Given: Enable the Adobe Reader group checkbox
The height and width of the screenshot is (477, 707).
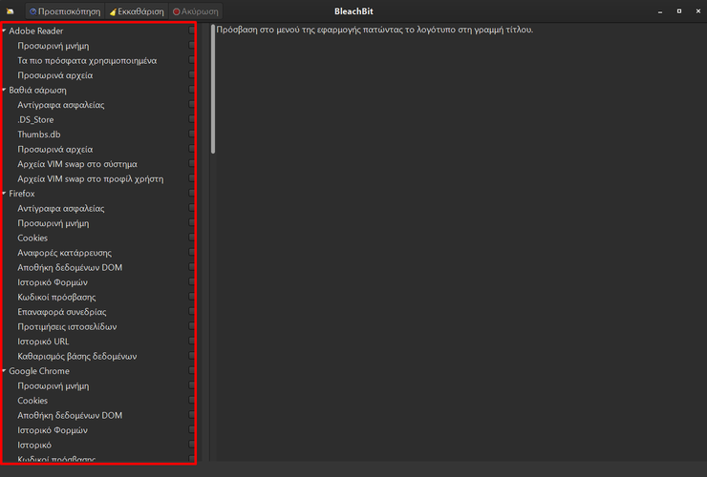Looking at the screenshot, I should (x=192, y=31).
